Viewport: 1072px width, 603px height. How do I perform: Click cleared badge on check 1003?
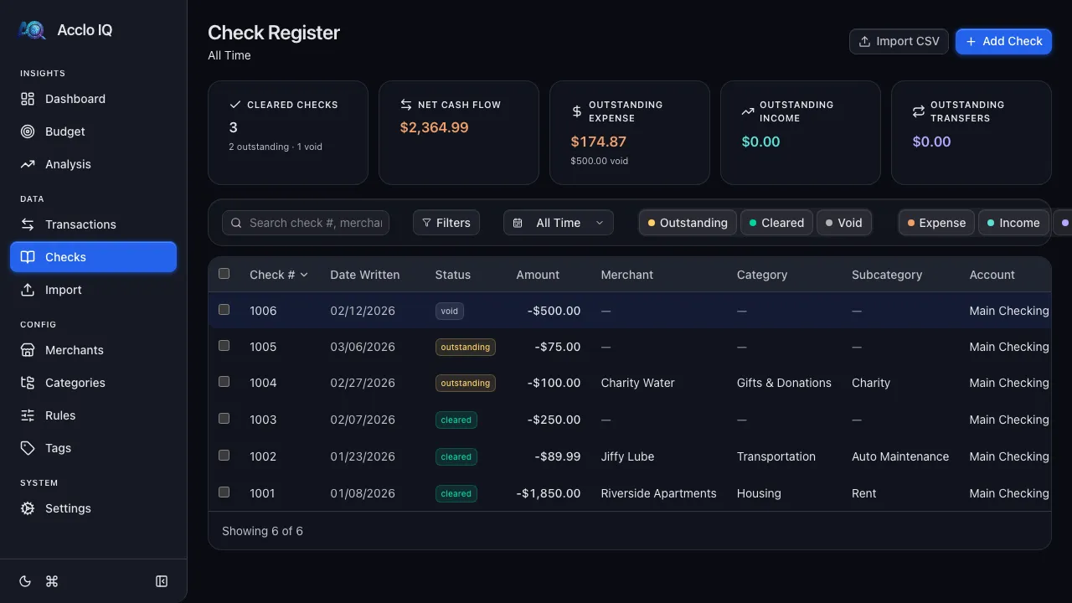[456, 420]
